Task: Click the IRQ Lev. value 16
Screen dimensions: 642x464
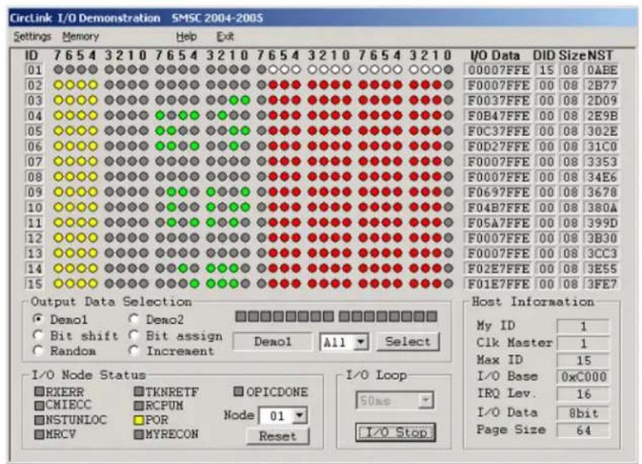Action: (x=583, y=394)
